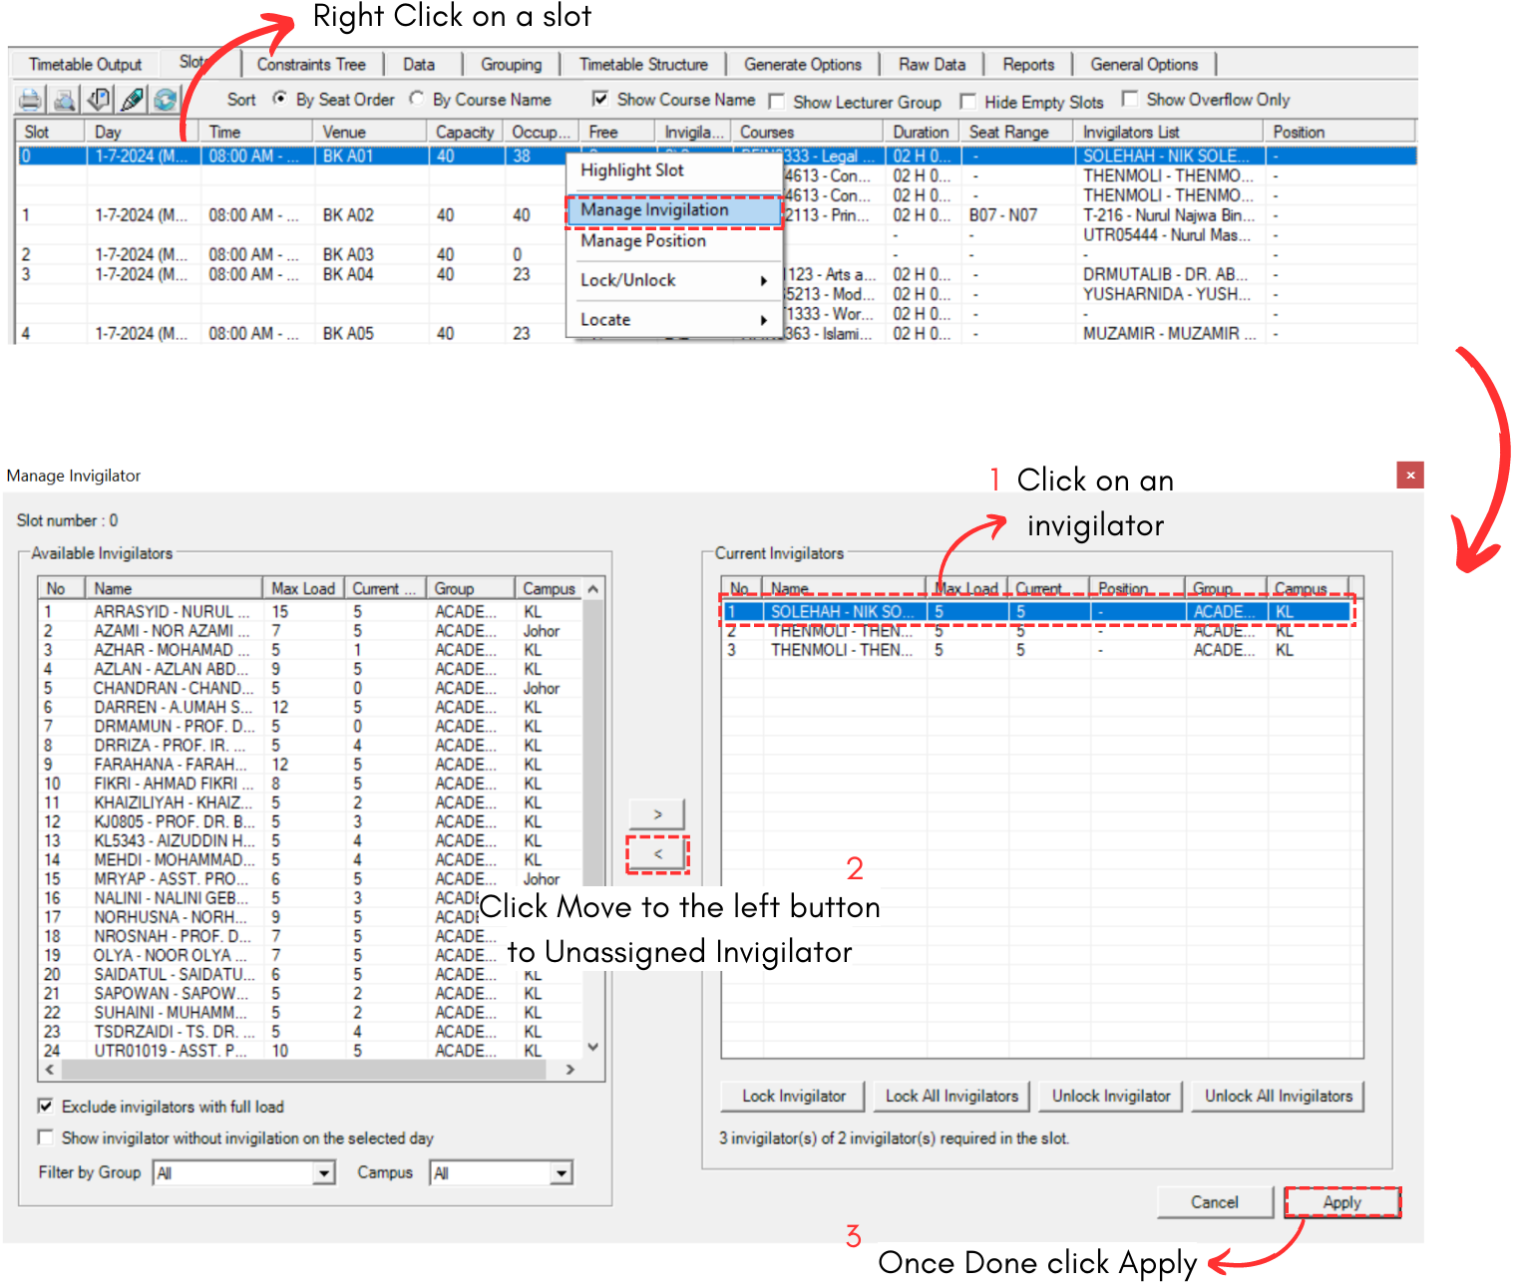Switch to the Constraints Tree tab

pos(311,65)
